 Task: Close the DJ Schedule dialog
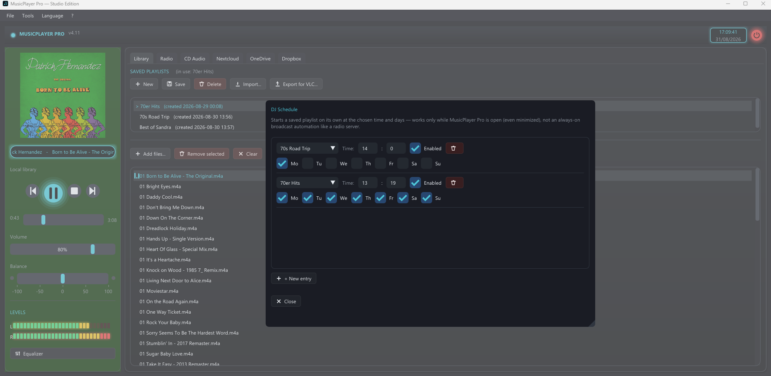click(x=286, y=301)
